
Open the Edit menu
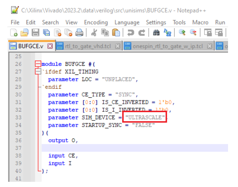click(31, 23)
